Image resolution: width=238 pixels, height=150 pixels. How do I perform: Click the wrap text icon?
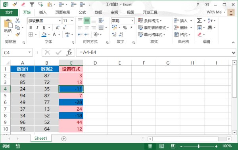[x=101, y=21]
